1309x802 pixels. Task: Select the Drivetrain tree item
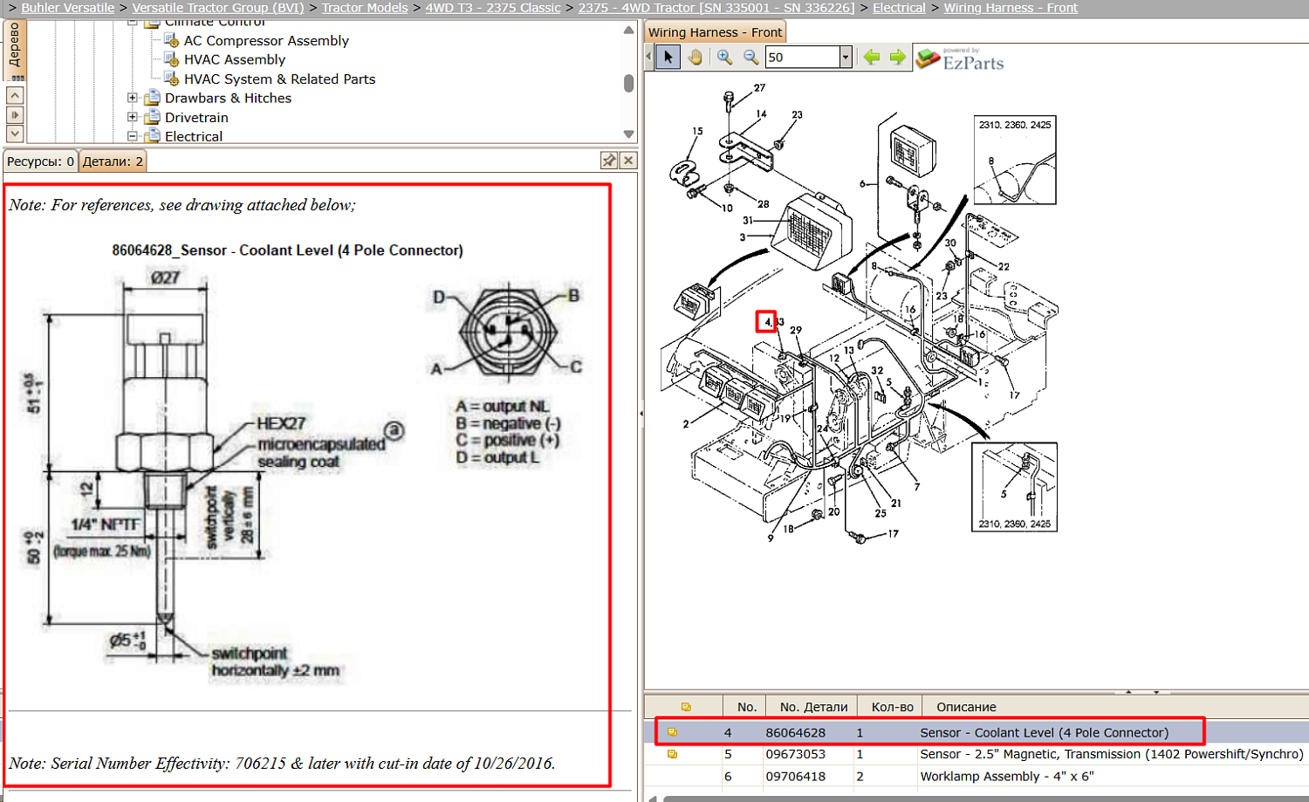point(196,117)
